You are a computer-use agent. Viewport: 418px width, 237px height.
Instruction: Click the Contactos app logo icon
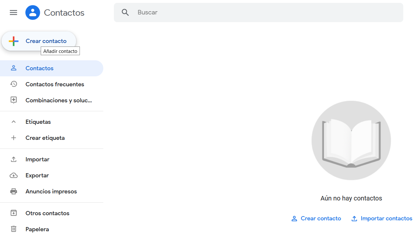tap(33, 13)
